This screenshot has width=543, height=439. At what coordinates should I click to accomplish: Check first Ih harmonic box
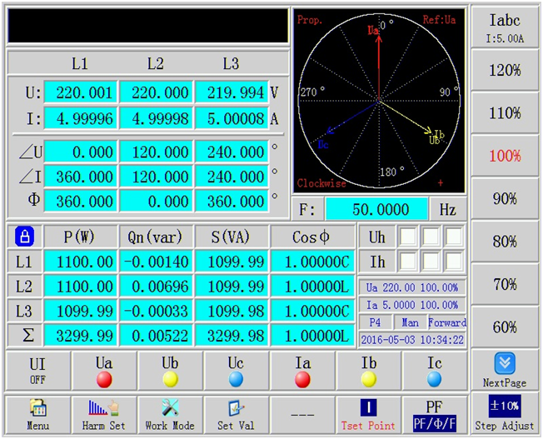(x=409, y=262)
